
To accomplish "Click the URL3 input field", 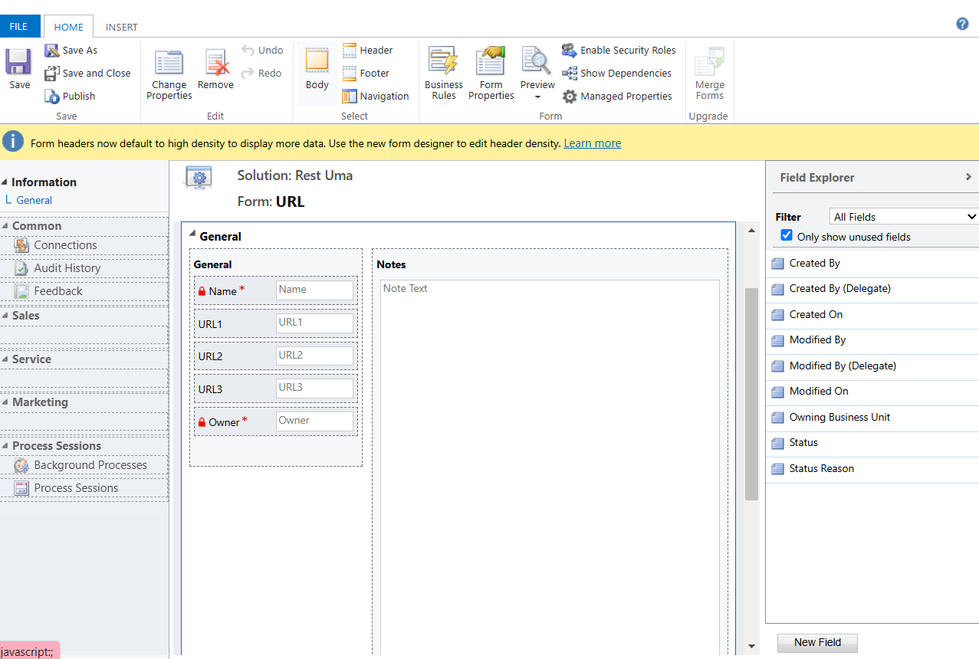I will tap(315, 389).
